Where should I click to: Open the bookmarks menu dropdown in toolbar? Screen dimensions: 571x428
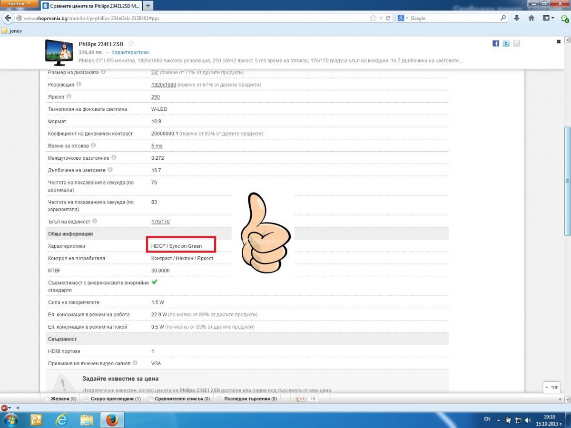pos(549,18)
